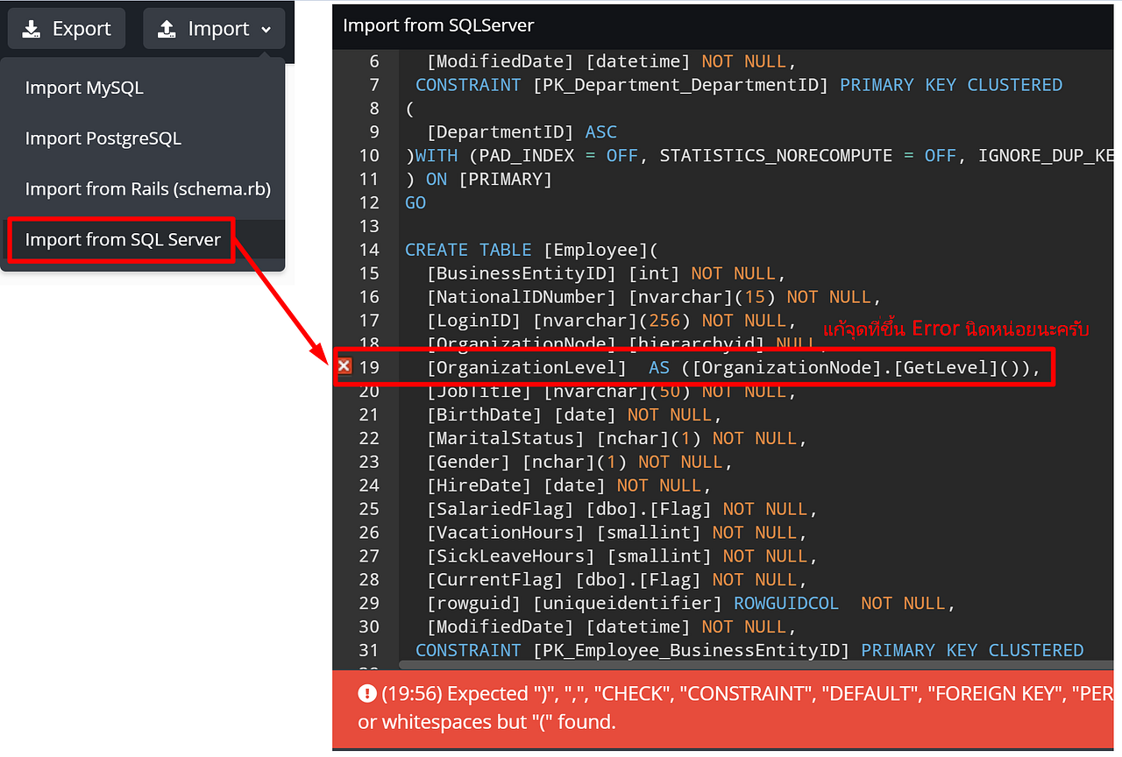
Task: Click the exclamation icon in the error bar
Action: click(x=367, y=693)
